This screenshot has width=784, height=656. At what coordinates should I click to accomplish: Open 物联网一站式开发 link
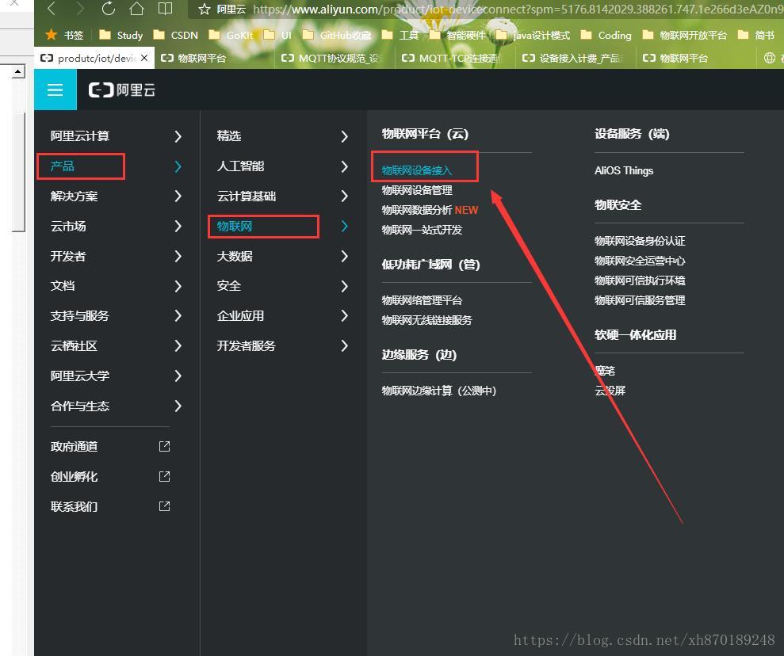pyautogui.click(x=422, y=230)
